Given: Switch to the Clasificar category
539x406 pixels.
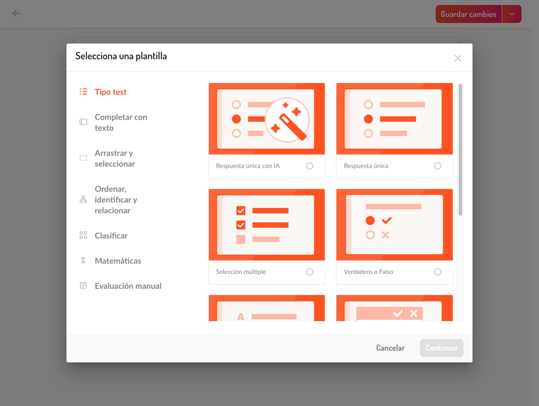Looking at the screenshot, I should click(x=111, y=236).
